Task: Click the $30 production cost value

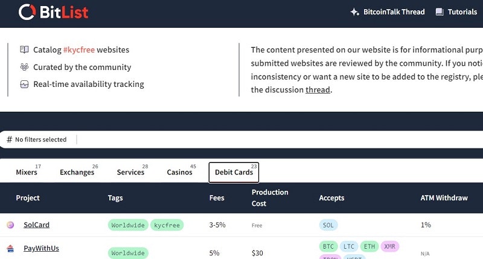Action: coord(257,253)
